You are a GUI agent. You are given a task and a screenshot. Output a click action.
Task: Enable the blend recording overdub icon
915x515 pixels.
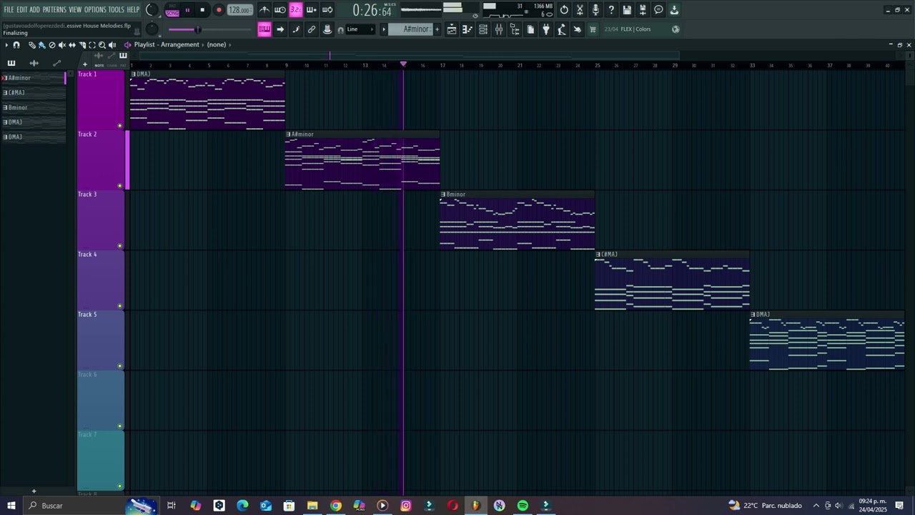(x=312, y=10)
